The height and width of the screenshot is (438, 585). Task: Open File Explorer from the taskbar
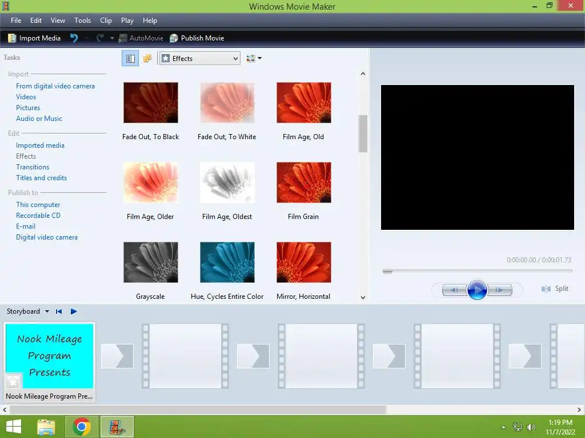[46, 427]
